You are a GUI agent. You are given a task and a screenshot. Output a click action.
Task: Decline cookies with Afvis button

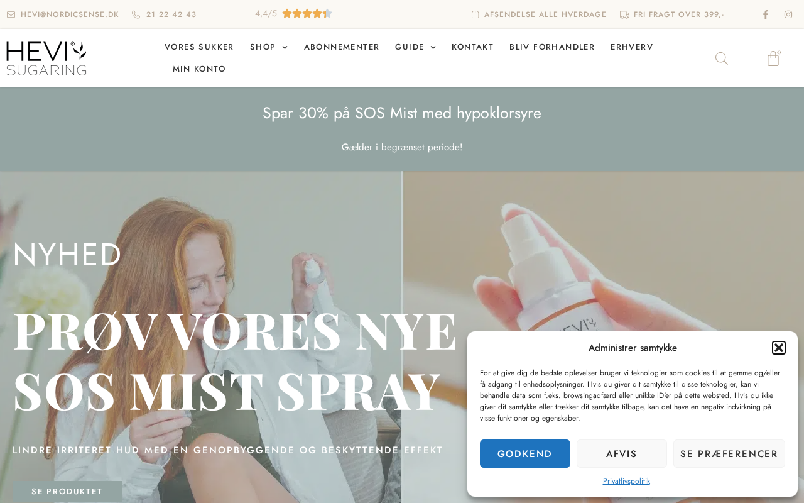[622, 454]
